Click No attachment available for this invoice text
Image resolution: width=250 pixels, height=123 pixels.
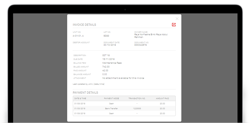tap(123, 78)
